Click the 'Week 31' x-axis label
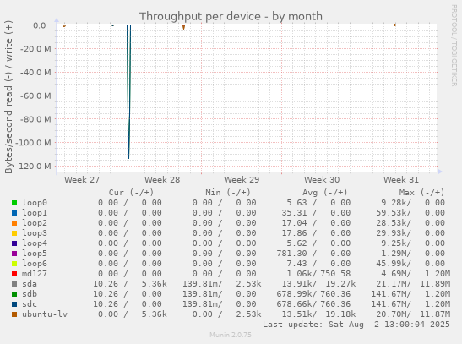462x344 pixels. pos(401,180)
